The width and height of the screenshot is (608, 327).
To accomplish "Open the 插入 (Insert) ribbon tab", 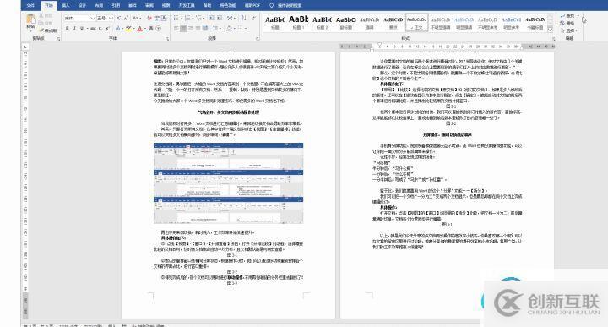I will pos(65,5).
